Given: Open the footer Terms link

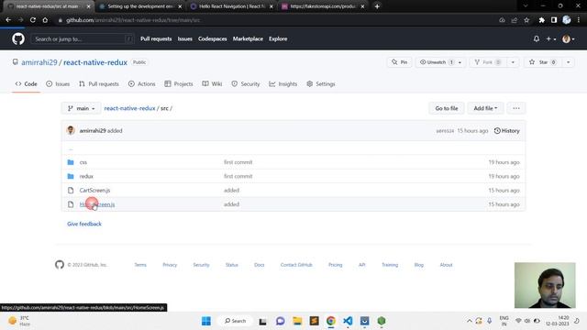Looking at the screenshot, I should click(x=140, y=265).
